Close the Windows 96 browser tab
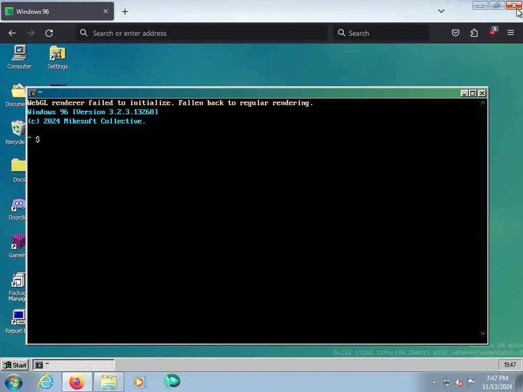523x392 pixels. coord(106,11)
